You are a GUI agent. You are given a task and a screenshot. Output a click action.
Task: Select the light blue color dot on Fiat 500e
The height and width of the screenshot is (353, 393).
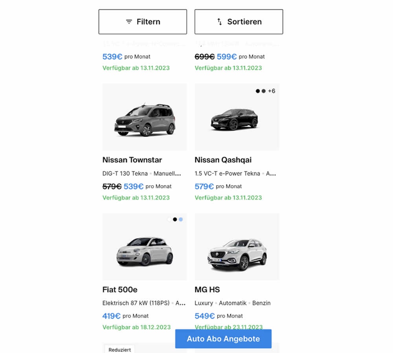point(181,220)
